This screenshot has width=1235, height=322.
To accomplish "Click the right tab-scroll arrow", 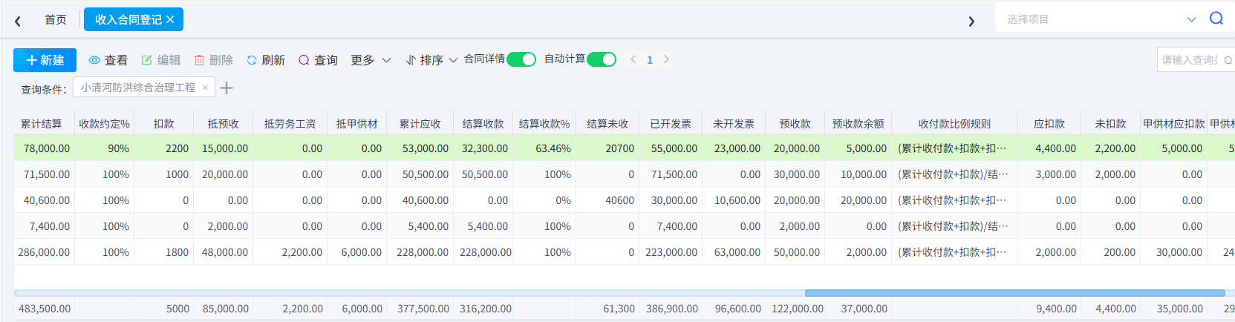I will [x=971, y=21].
